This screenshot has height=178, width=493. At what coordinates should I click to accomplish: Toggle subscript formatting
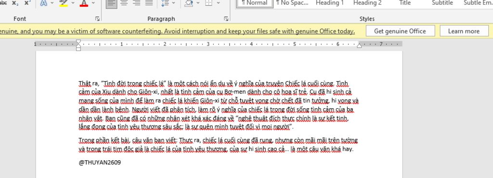pyautogui.click(x=15, y=3)
